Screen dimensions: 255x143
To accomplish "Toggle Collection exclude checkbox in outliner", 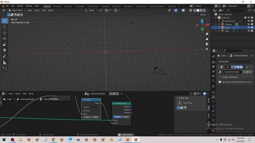I will pos(245,17).
